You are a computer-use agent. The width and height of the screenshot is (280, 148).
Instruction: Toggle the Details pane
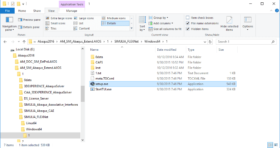29,27
